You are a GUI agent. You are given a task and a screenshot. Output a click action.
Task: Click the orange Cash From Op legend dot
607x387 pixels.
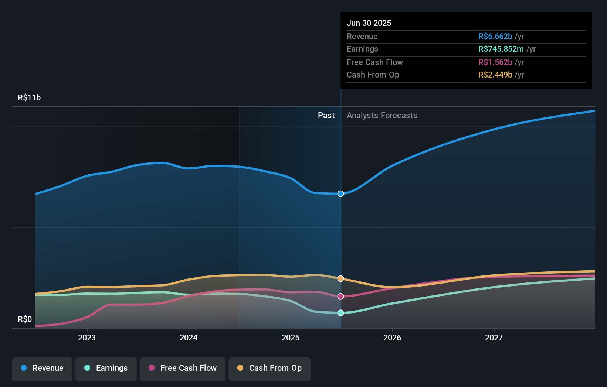click(x=241, y=368)
